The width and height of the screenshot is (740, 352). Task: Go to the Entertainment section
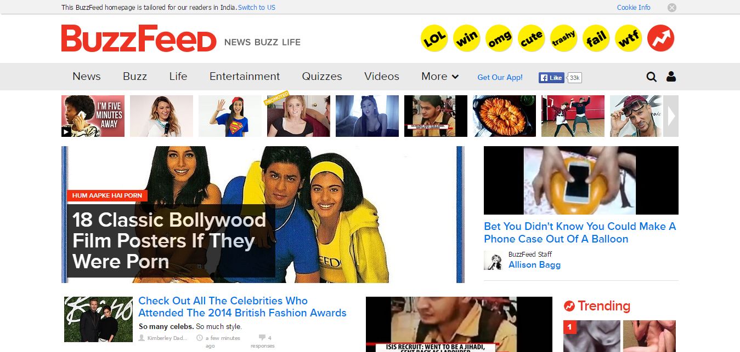pyautogui.click(x=245, y=77)
